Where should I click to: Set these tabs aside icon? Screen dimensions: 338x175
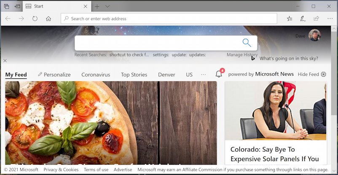[x=17, y=6]
